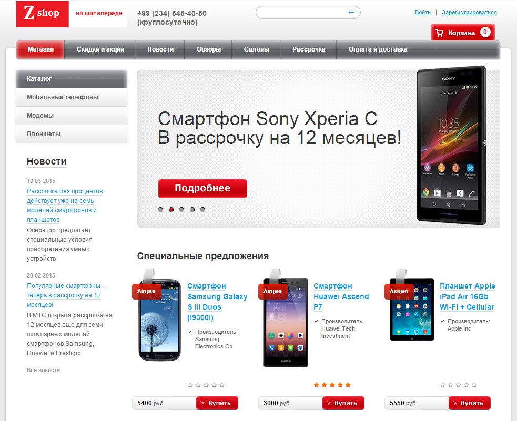The width and height of the screenshot is (517, 421).
Task: Click the Акция badge on Samsung phone
Action: pos(146,291)
